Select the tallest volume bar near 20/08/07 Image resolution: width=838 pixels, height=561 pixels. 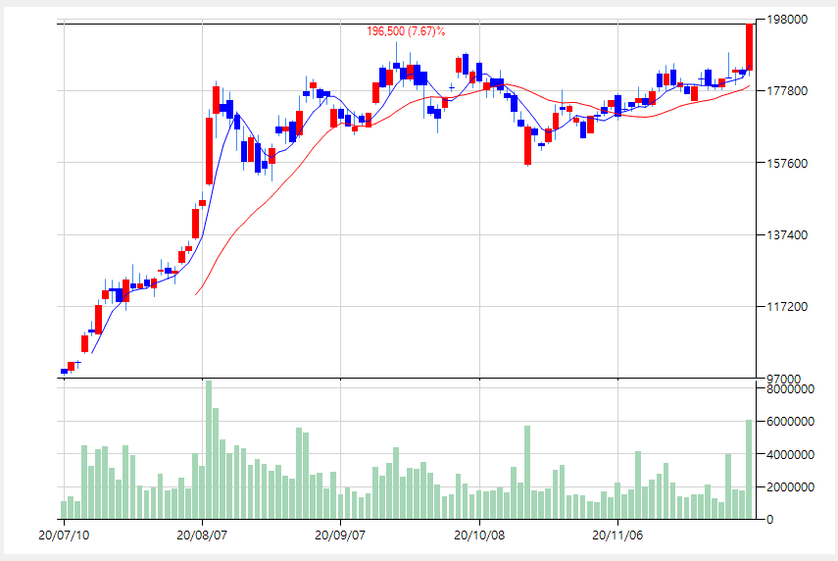tap(209, 450)
